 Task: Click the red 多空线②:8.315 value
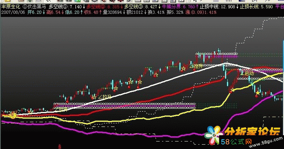coord(105,7)
